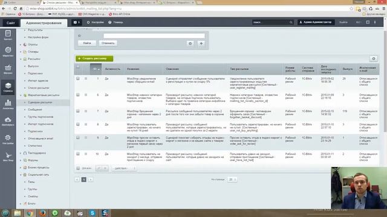
Task: Click the edit pencil icon below table
Action: pyautogui.click(x=99, y=168)
